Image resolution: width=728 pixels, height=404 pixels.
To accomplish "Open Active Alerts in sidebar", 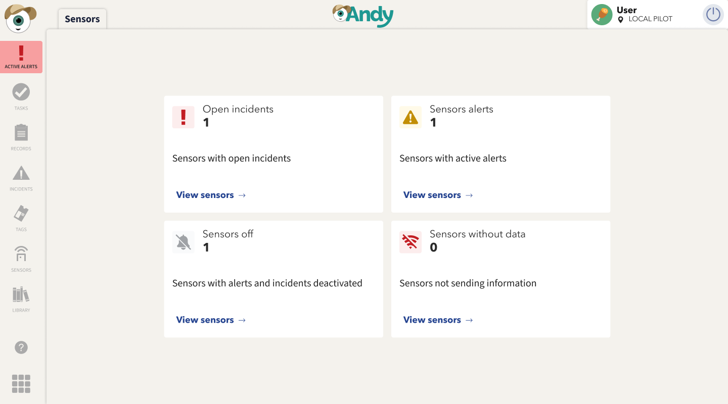I will [x=21, y=57].
